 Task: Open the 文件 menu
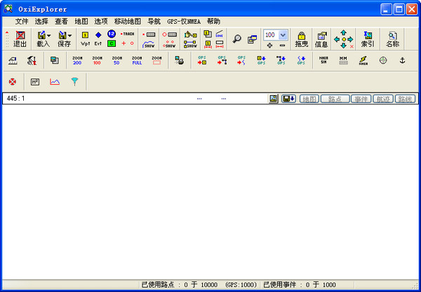[22, 22]
